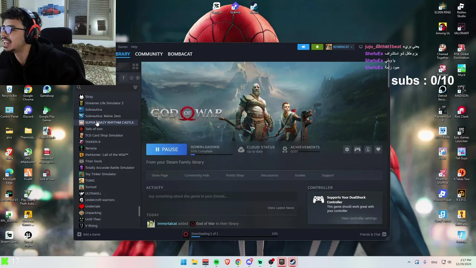Click the Big Picture mode monitor icon
Image resolution: width=476 pixels, height=268 pixels.
(x=360, y=47)
